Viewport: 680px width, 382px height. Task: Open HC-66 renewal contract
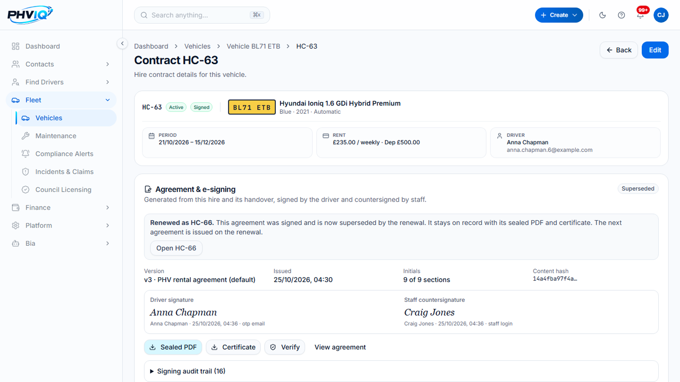(x=176, y=248)
